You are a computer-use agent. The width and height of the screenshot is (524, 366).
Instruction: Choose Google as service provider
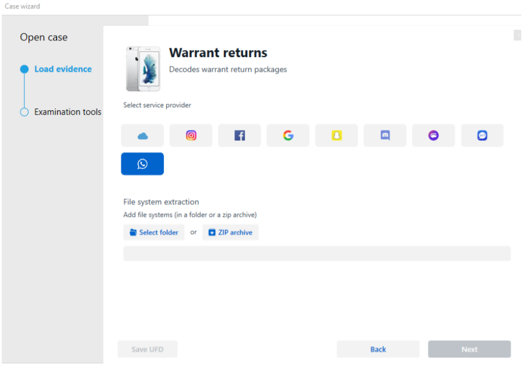point(288,135)
